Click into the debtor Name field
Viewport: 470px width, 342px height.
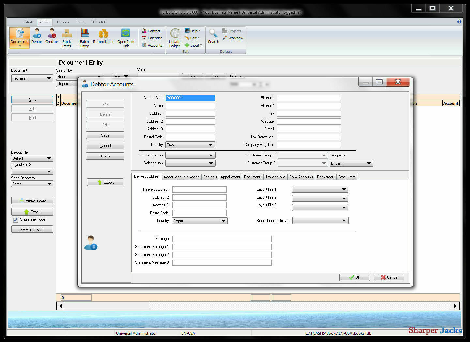[190, 106]
